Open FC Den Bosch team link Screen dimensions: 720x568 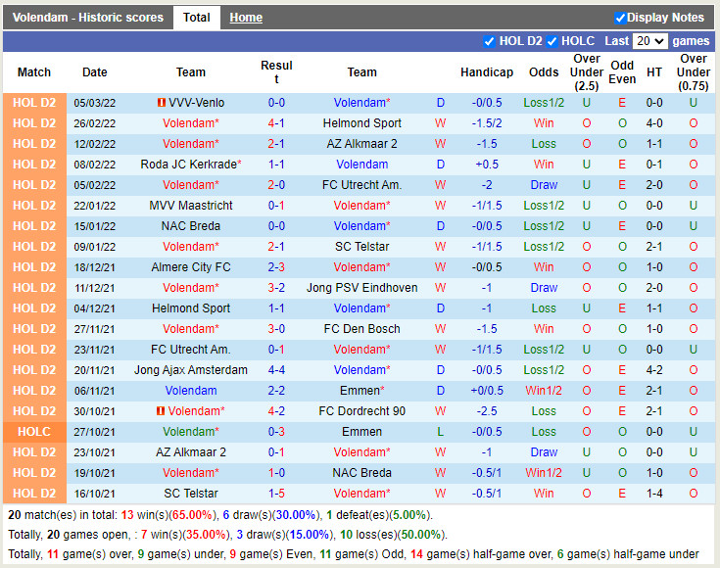point(361,329)
